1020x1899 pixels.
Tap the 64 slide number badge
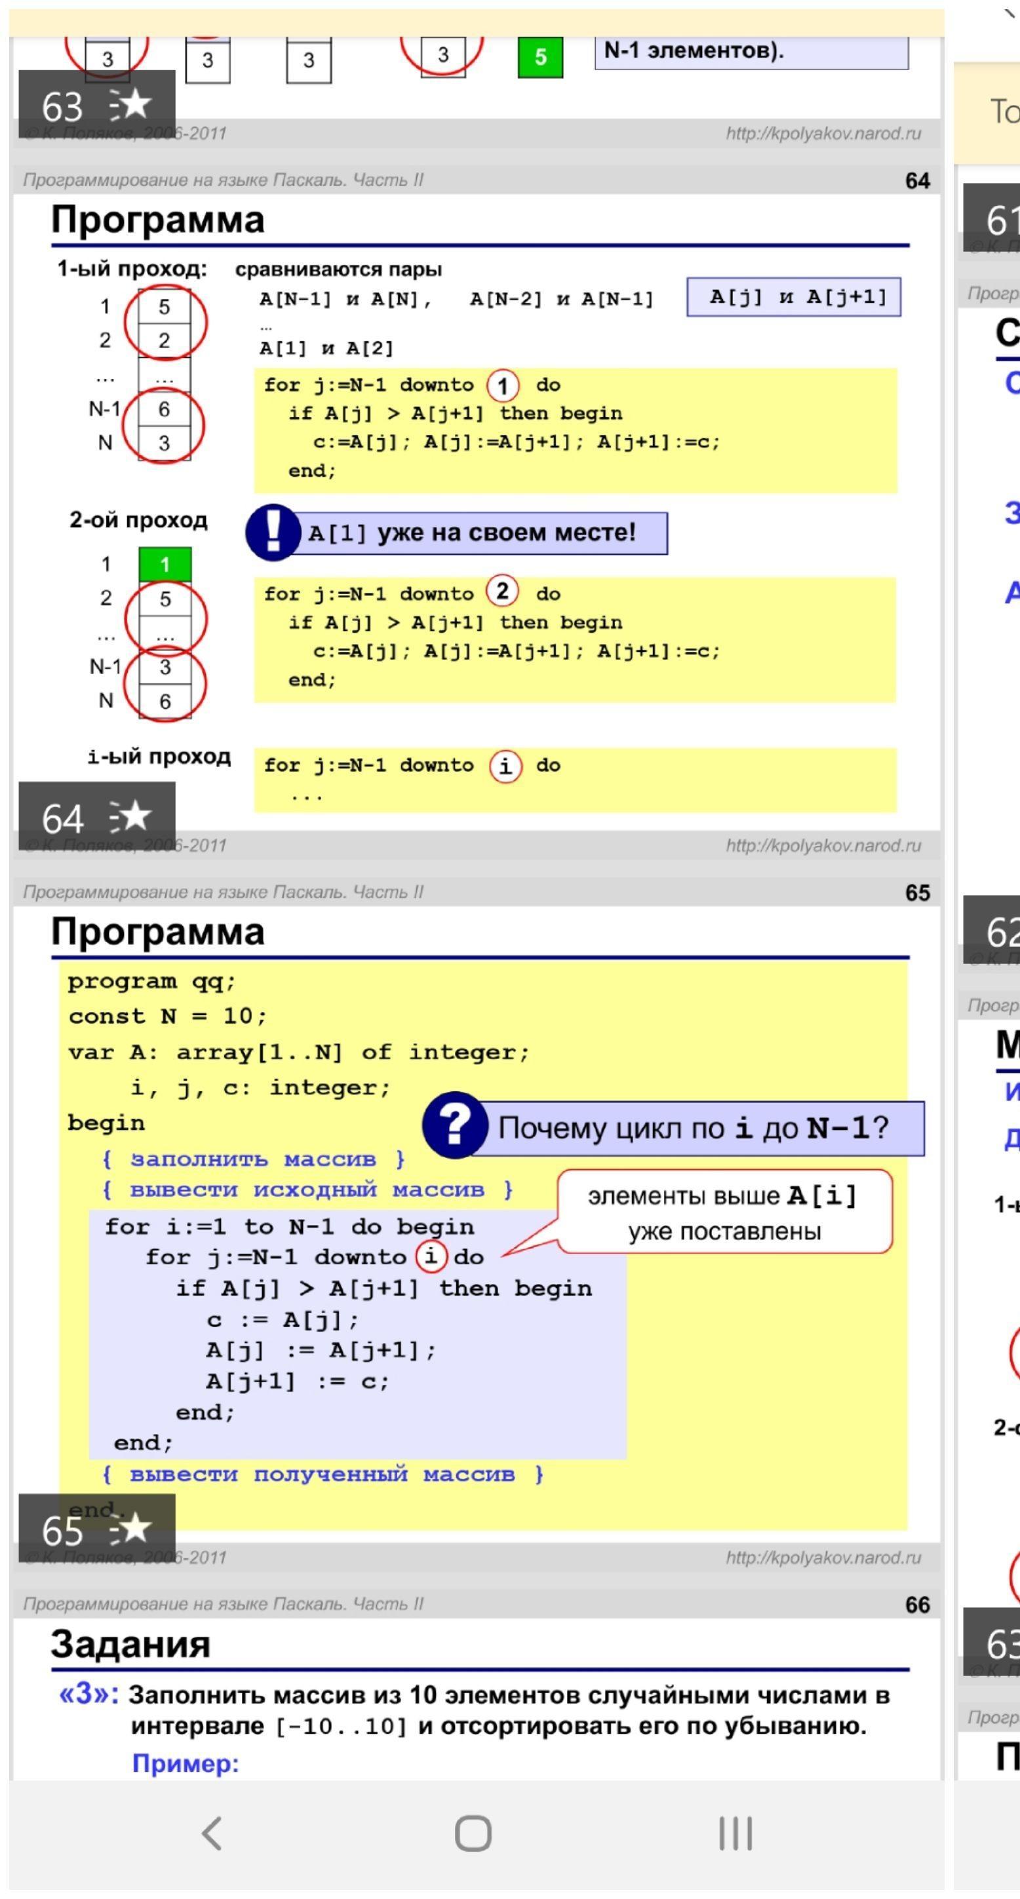click(96, 816)
